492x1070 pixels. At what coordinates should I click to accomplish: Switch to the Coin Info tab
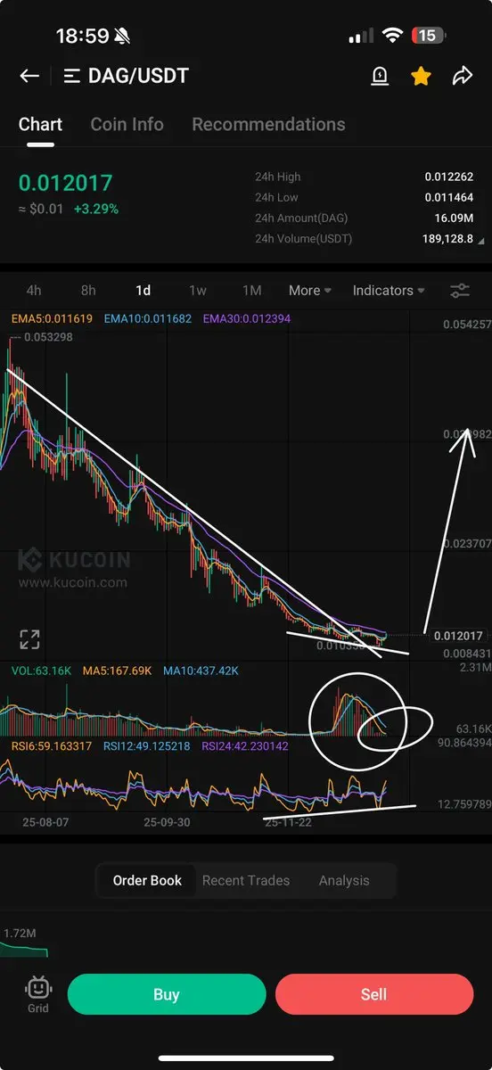click(127, 124)
